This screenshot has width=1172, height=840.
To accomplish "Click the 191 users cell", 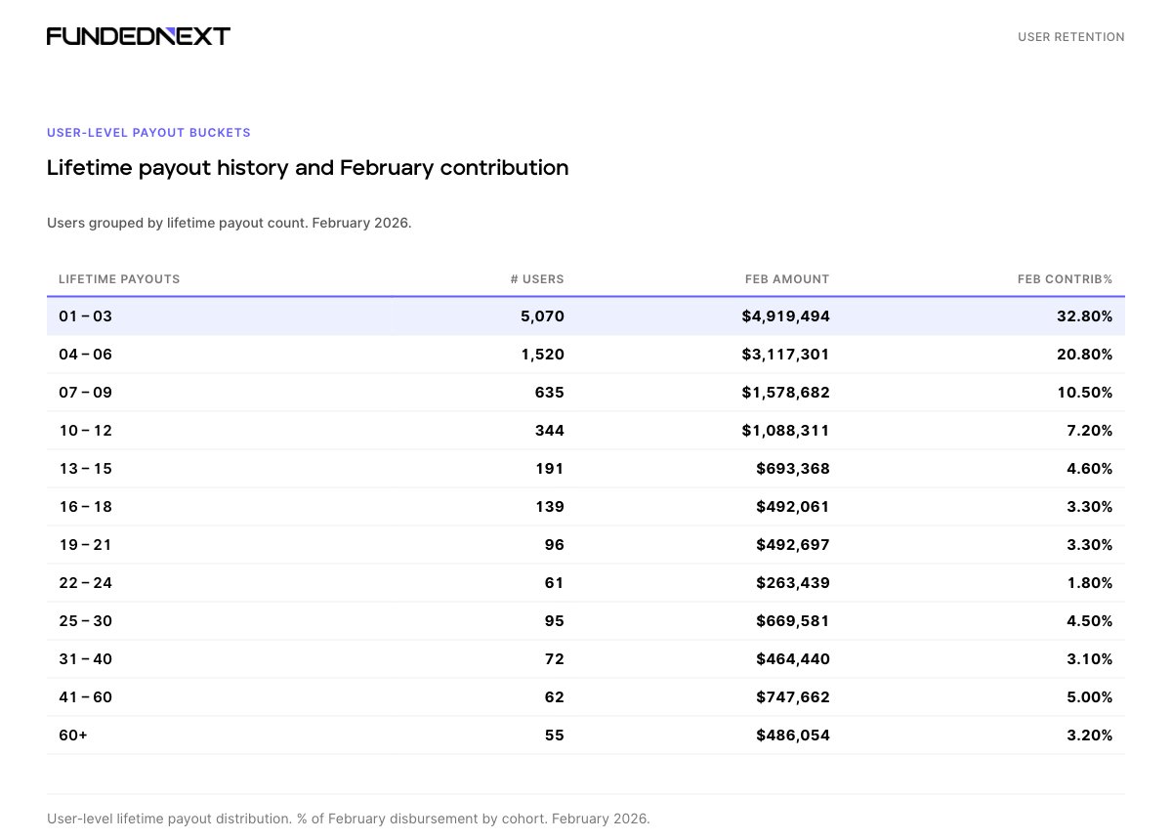I will [550, 469].
